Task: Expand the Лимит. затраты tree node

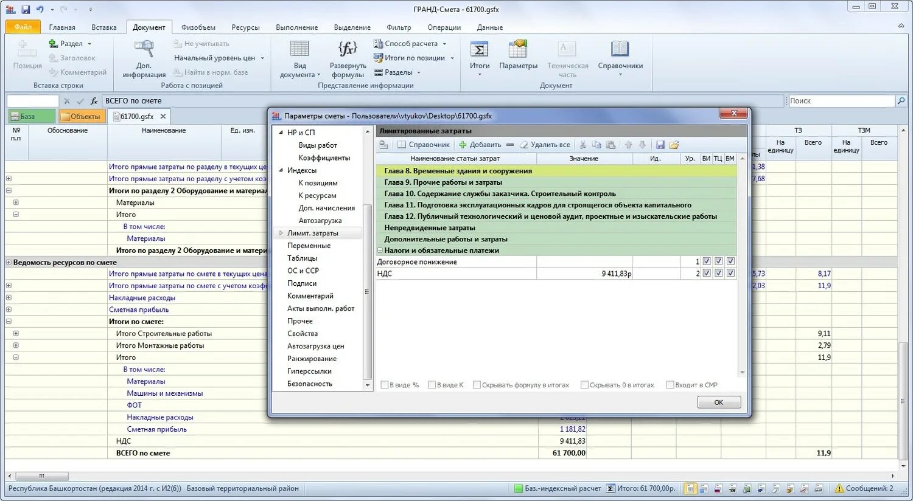Action: tap(281, 233)
